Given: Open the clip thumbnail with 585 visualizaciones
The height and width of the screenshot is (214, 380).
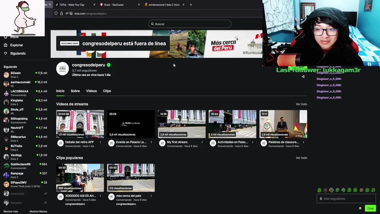Looking at the screenshot, I should point(80,178).
